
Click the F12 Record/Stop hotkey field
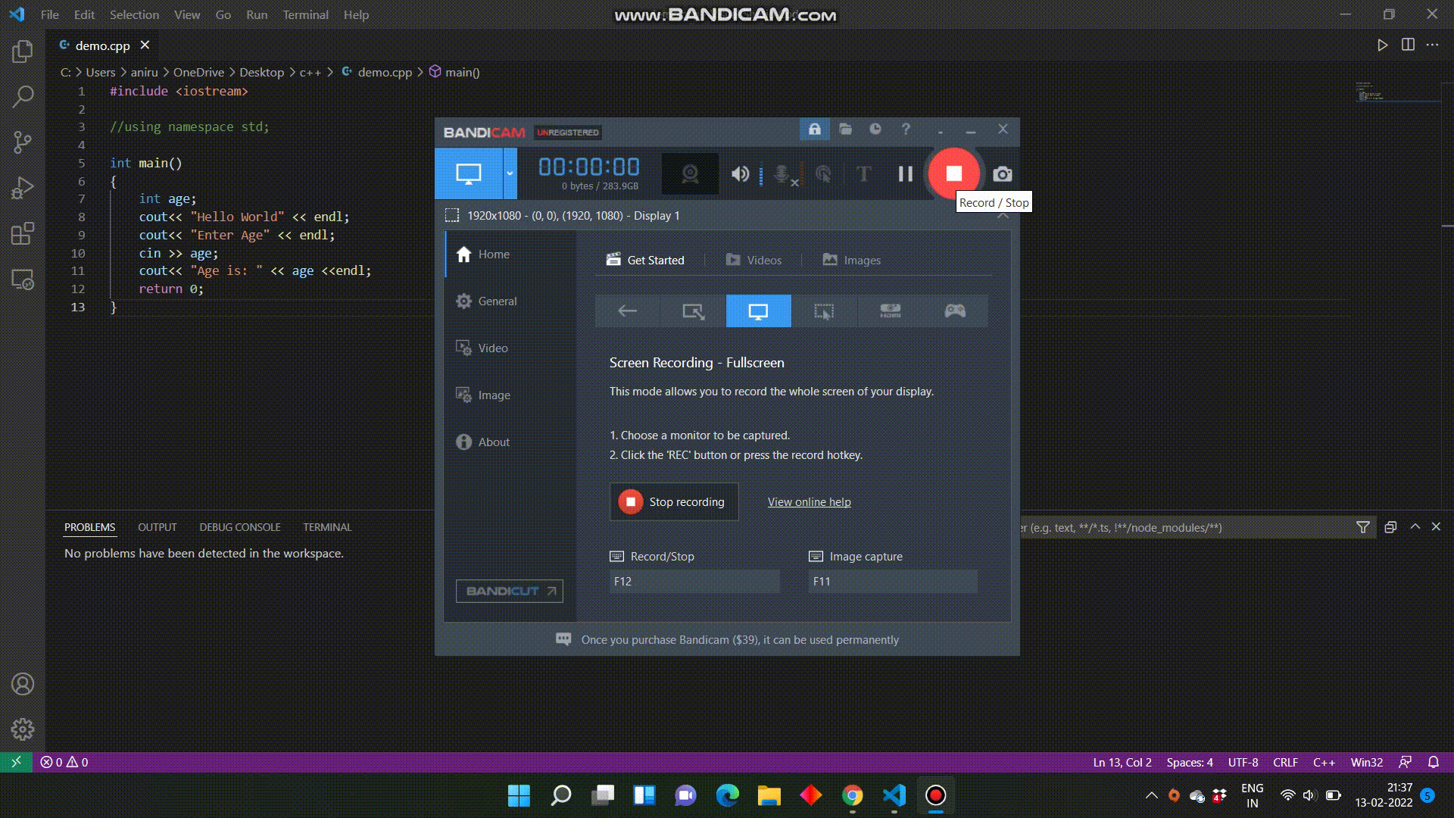(694, 581)
